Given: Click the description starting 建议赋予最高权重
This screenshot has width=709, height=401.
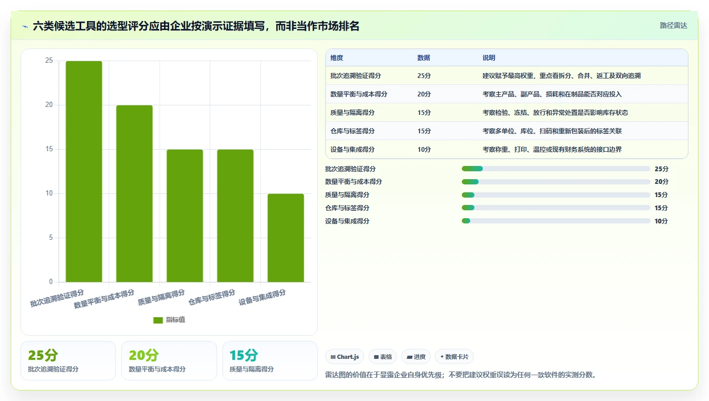Looking at the screenshot, I should click(x=561, y=76).
